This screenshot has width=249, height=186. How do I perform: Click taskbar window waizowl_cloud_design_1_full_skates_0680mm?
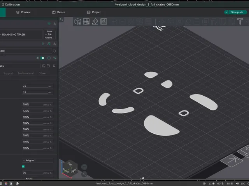click(x=124, y=183)
